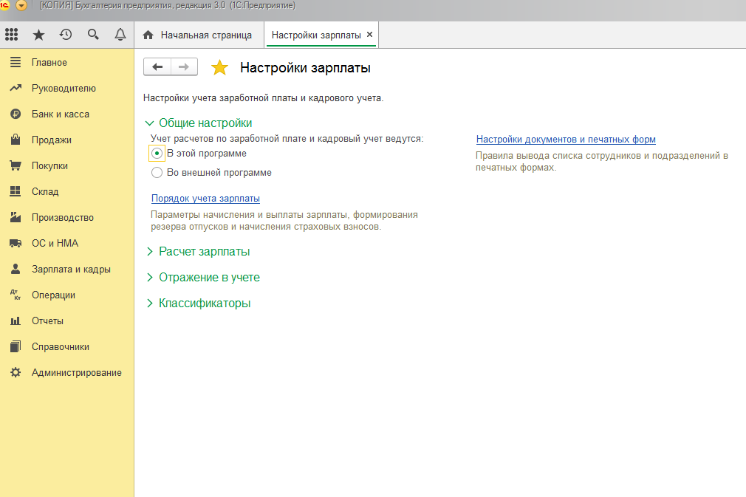The width and height of the screenshot is (746, 497).
Task: Click the Search magnifier icon
Action: coord(93,35)
